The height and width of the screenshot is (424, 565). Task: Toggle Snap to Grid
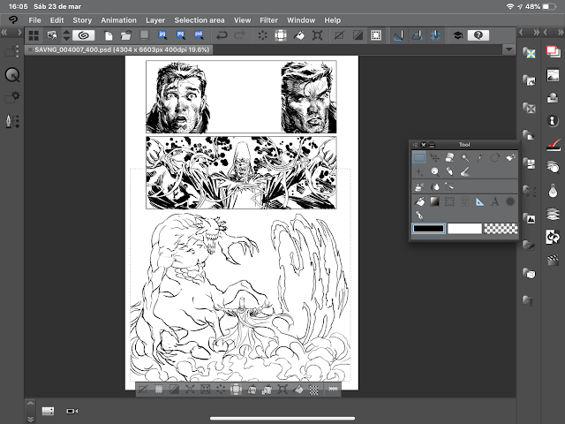tap(435, 35)
